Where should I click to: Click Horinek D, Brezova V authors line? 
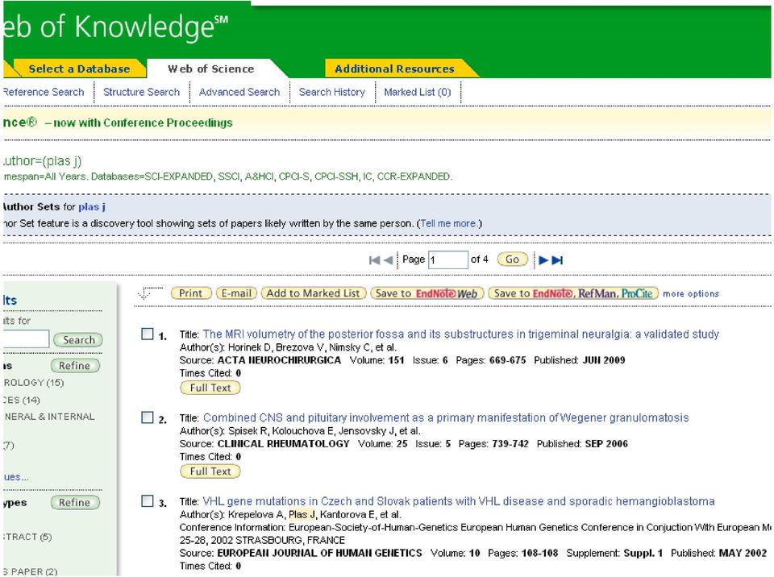(x=288, y=347)
